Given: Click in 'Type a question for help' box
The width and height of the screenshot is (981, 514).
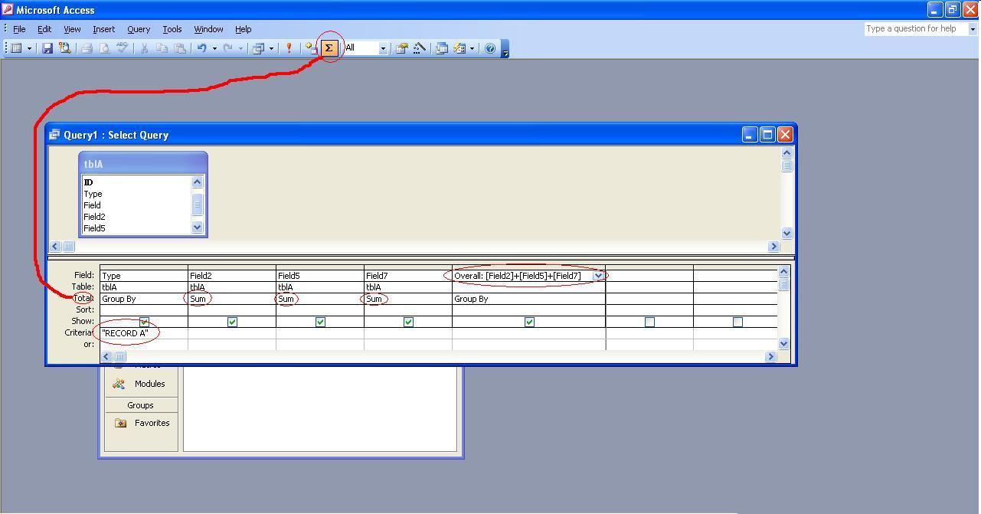Looking at the screenshot, I should pyautogui.click(x=916, y=29).
